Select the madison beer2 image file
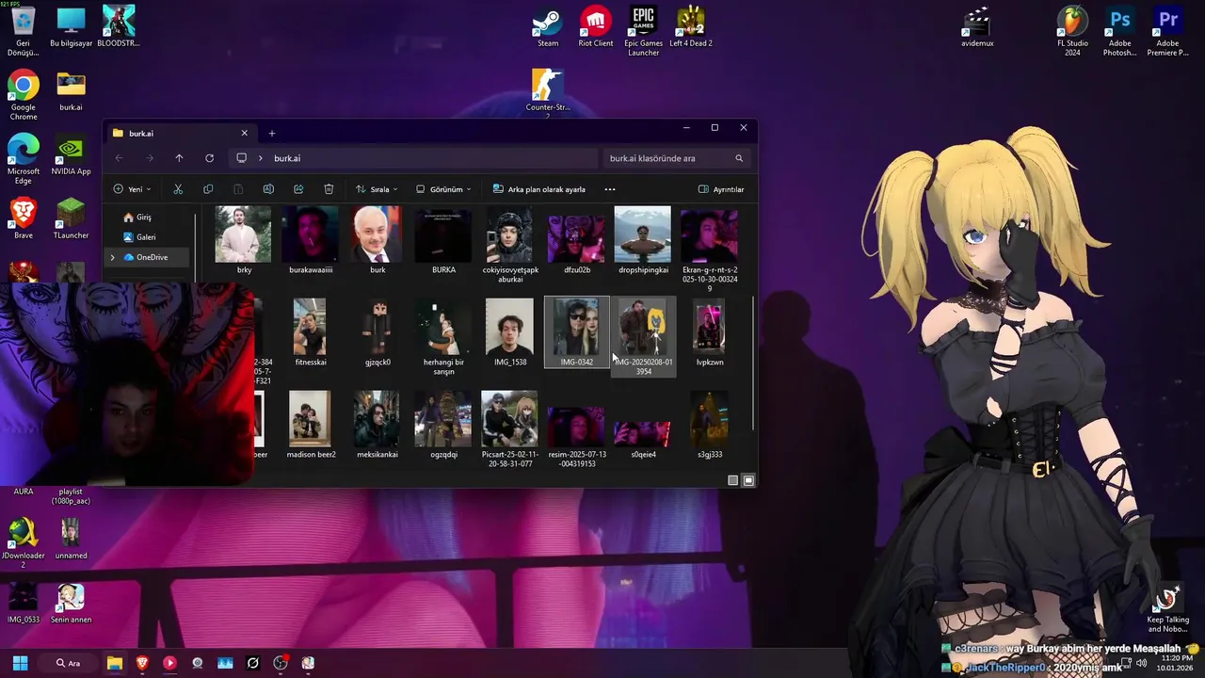Viewport: 1205px width, 678px height. tap(311, 425)
